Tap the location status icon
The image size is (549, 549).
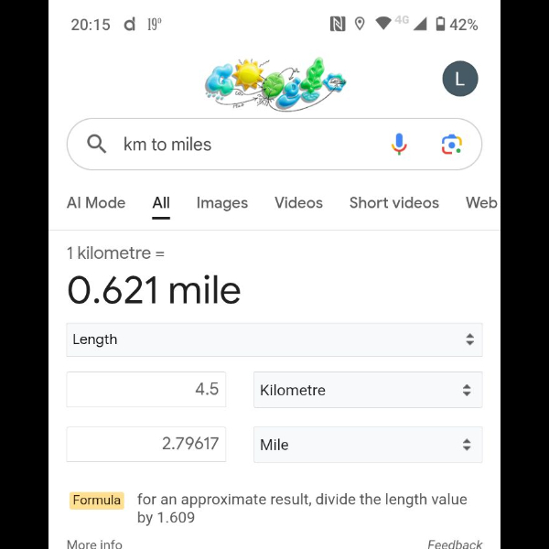point(360,25)
